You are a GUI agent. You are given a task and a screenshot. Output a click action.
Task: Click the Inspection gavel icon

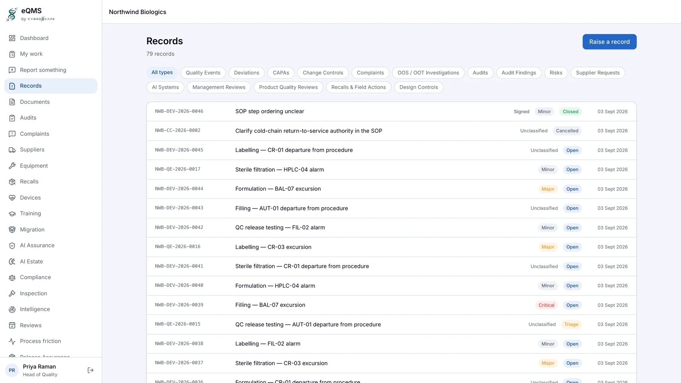pyautogui.click(x=12, y=294)
